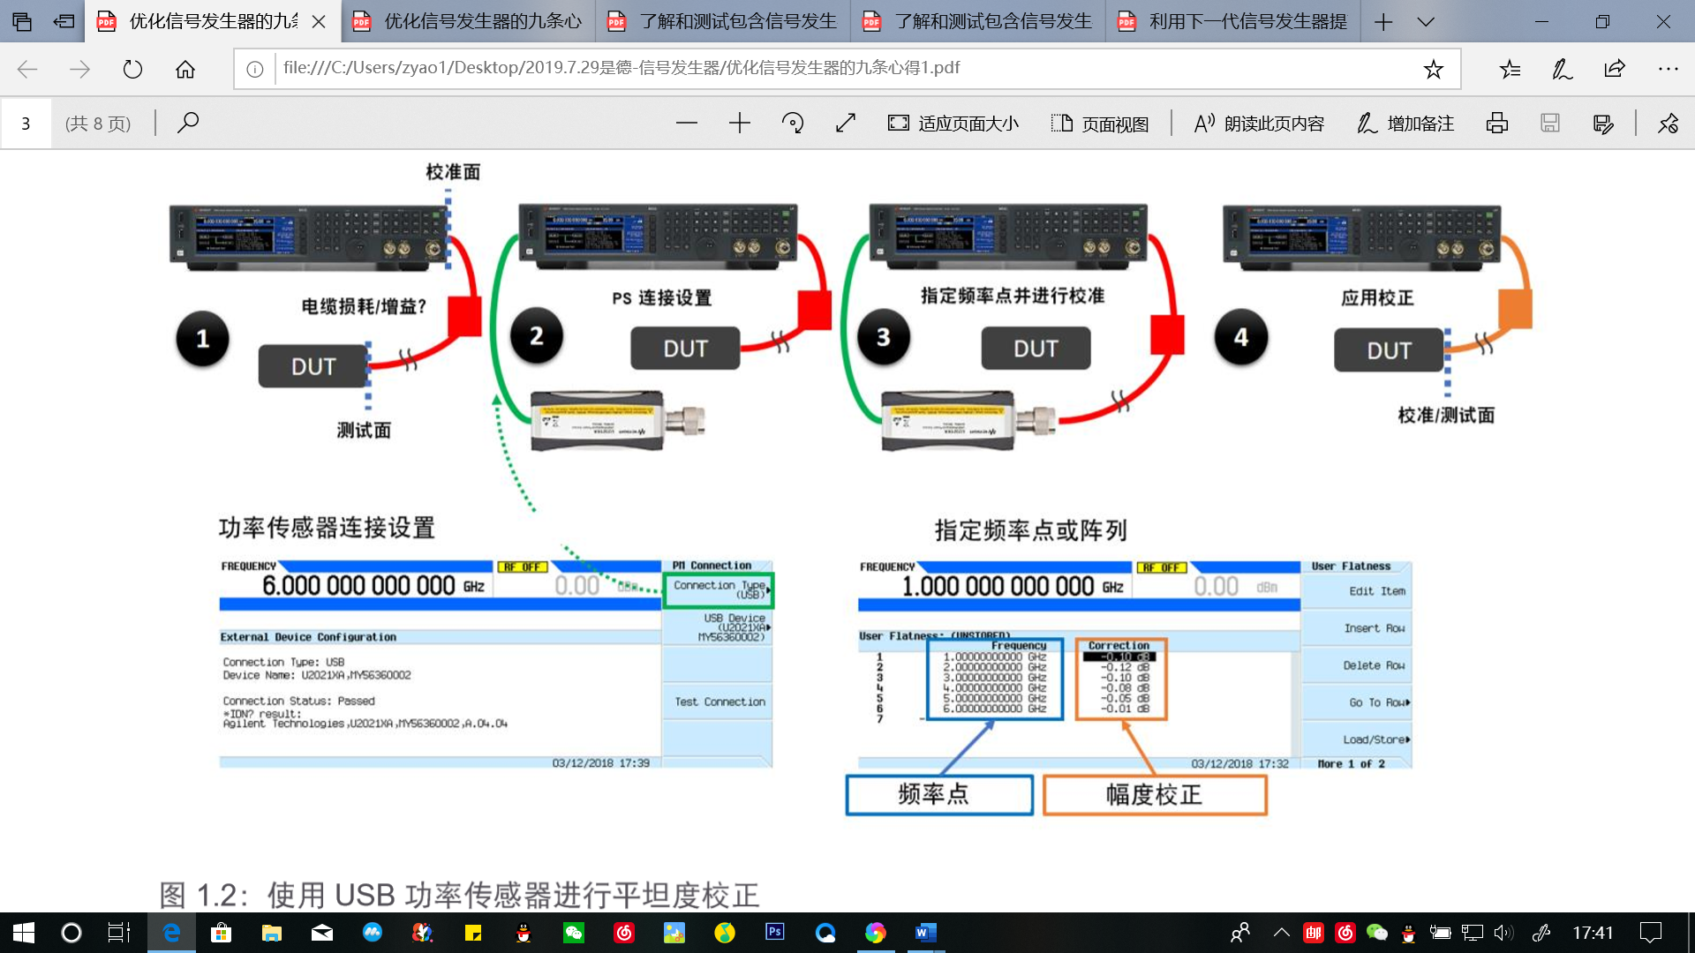
Task: Select 适应页面大小 fit to page
Action: click(x=953, y=124)
